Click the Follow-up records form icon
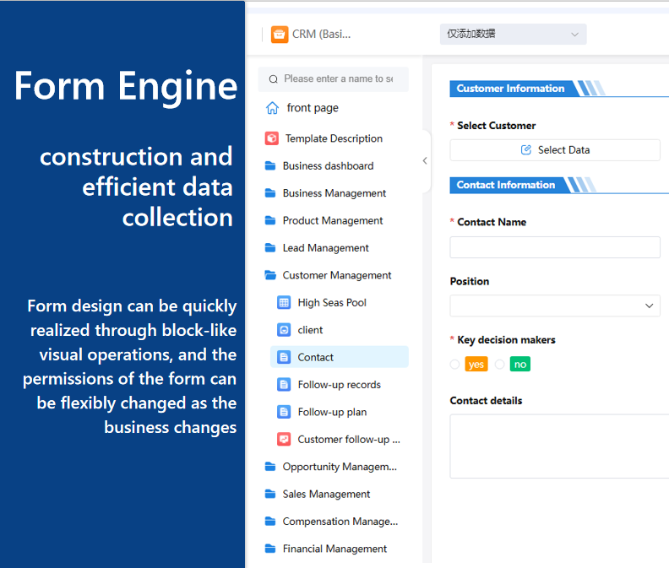Viewport: 669px width, 568px height. (x=284, y=385)
